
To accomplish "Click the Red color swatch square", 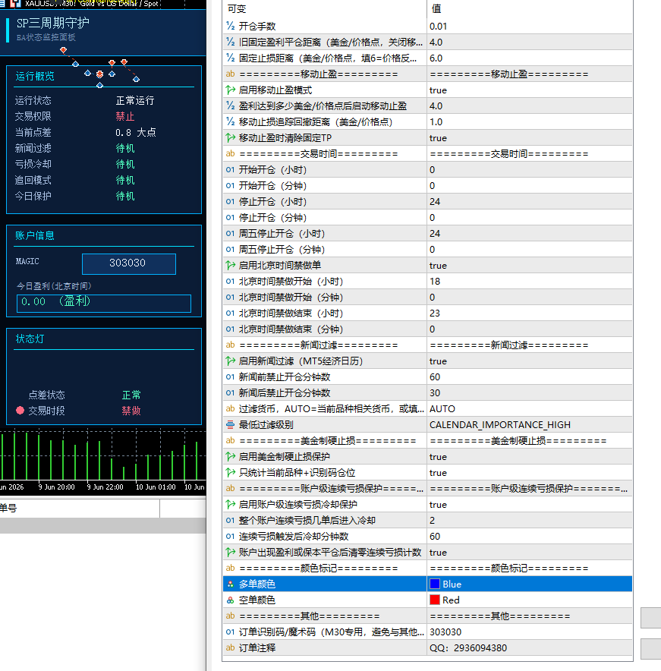I will (x=435, y=600).
